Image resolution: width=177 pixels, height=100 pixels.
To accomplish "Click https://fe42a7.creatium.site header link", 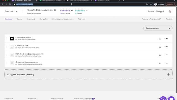I will pos(40,10).
